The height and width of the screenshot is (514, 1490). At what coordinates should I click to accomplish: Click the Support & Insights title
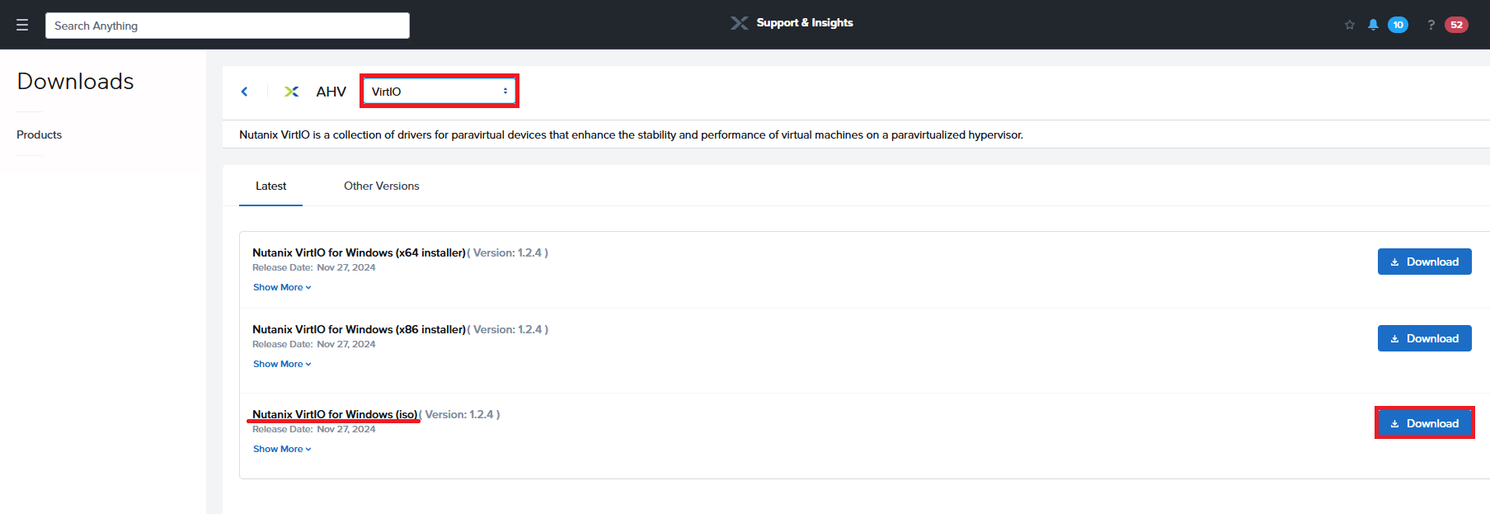805,23
